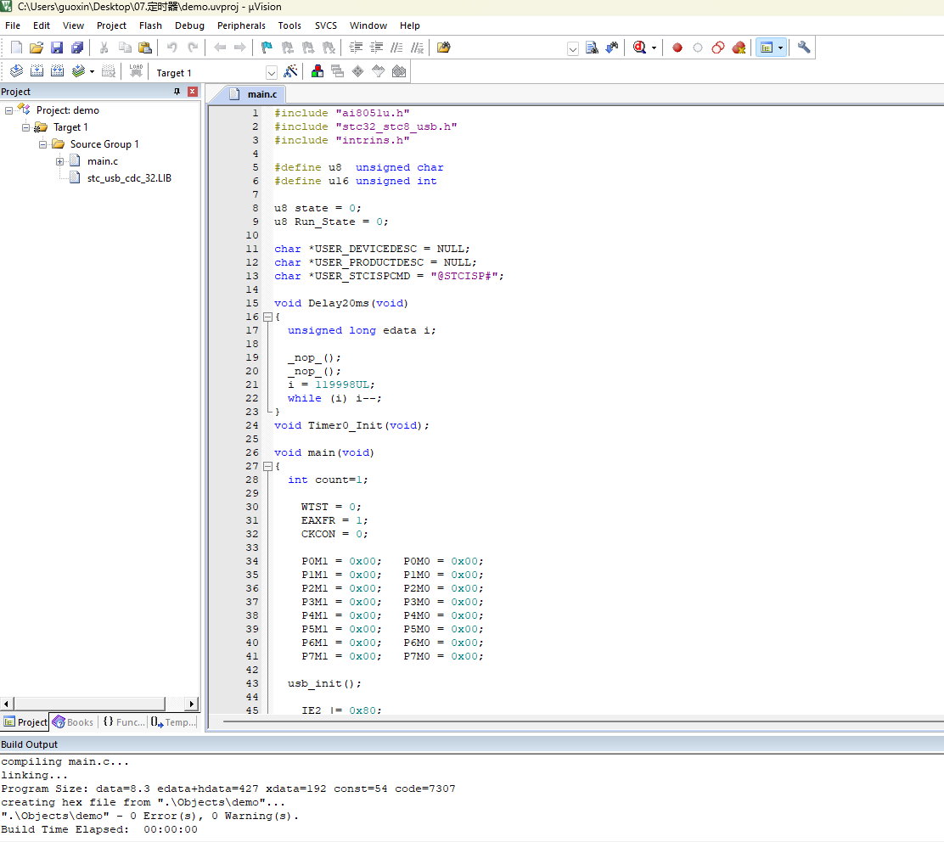944x842 pixels.
Task: Click the Download (LOAD) to flash icon
Action: tap(136, 72)
